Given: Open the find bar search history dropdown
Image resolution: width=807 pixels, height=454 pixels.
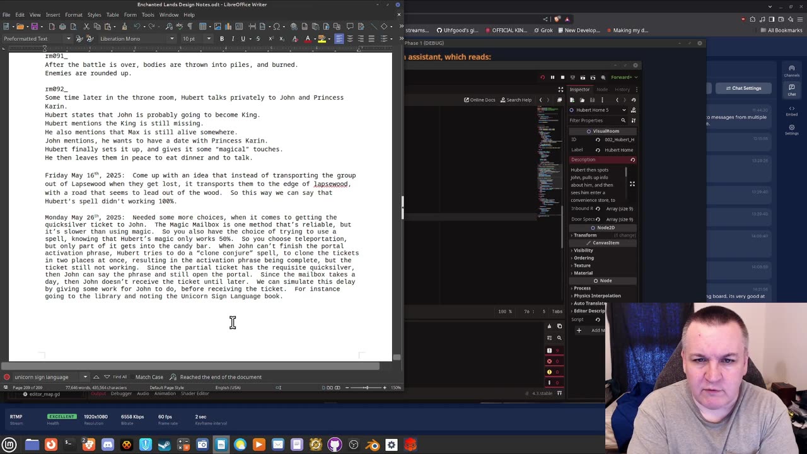Looking at the screenshot, I should pyautogui.click(x=86, y=377).
